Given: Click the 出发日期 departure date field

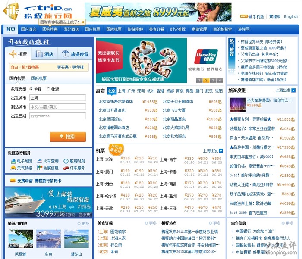Looking at the screenshot, I should click(x=57, y=116).
